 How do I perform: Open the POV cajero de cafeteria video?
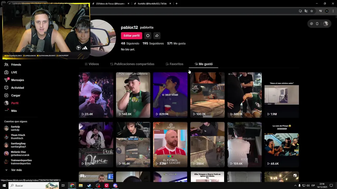click(x=133, y=95)
